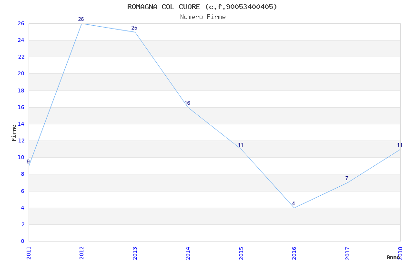
Task: Click the y-axis tick value 16
Action: coord(21,107)
